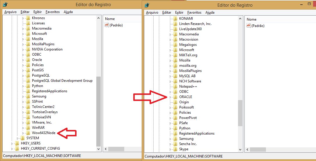Minimize the right Registry Editor window

click(302, 4)
